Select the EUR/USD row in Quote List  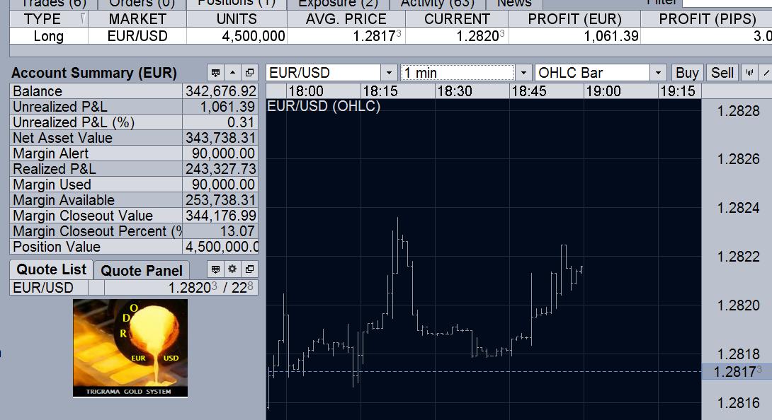(x=134, y=288)
